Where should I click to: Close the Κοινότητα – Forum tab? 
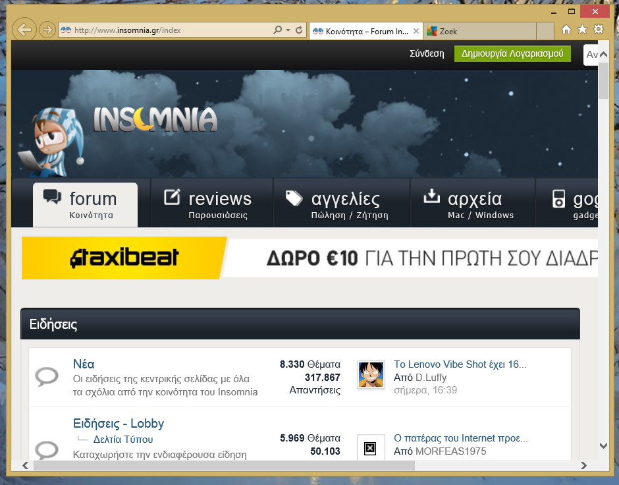[416, 31]
